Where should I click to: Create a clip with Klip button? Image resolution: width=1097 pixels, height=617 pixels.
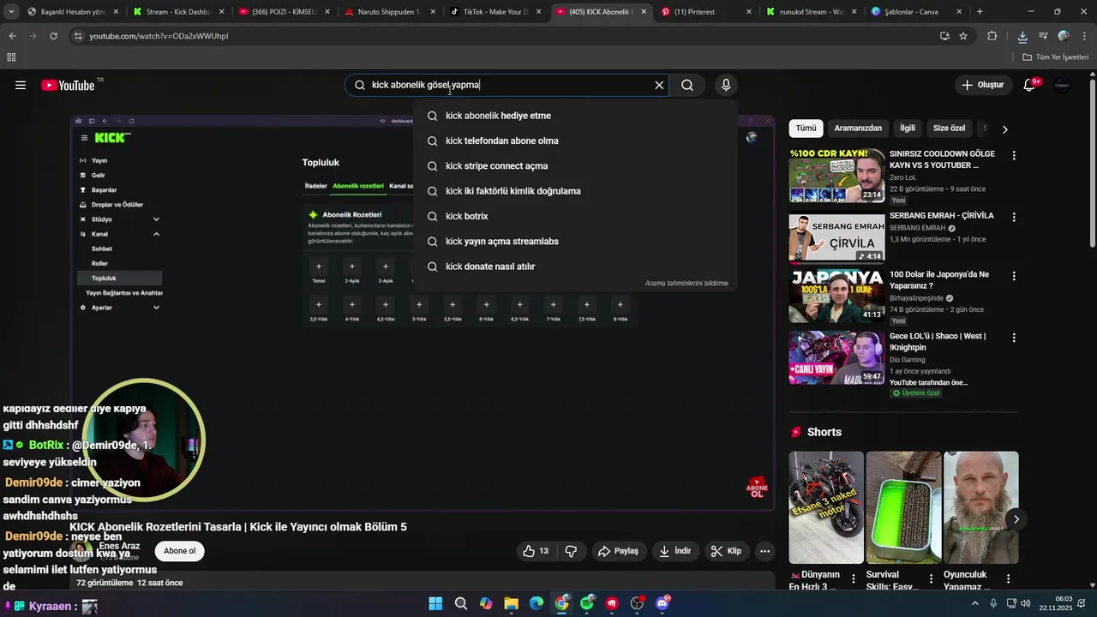tap(726, 551)
